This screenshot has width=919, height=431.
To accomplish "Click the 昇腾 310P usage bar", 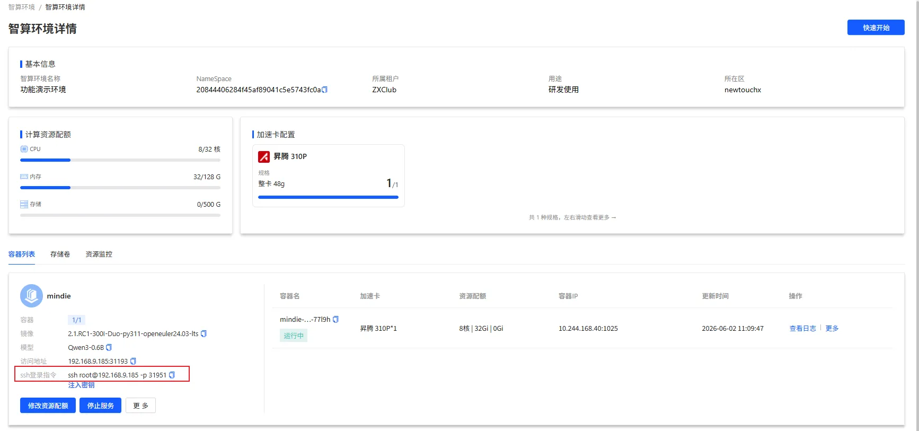I will (328, 197).
